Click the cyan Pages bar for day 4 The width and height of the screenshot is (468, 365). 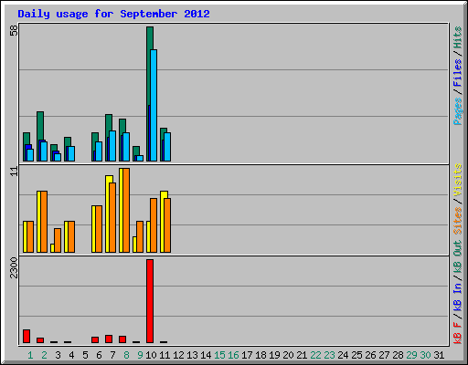click(71, 153)
